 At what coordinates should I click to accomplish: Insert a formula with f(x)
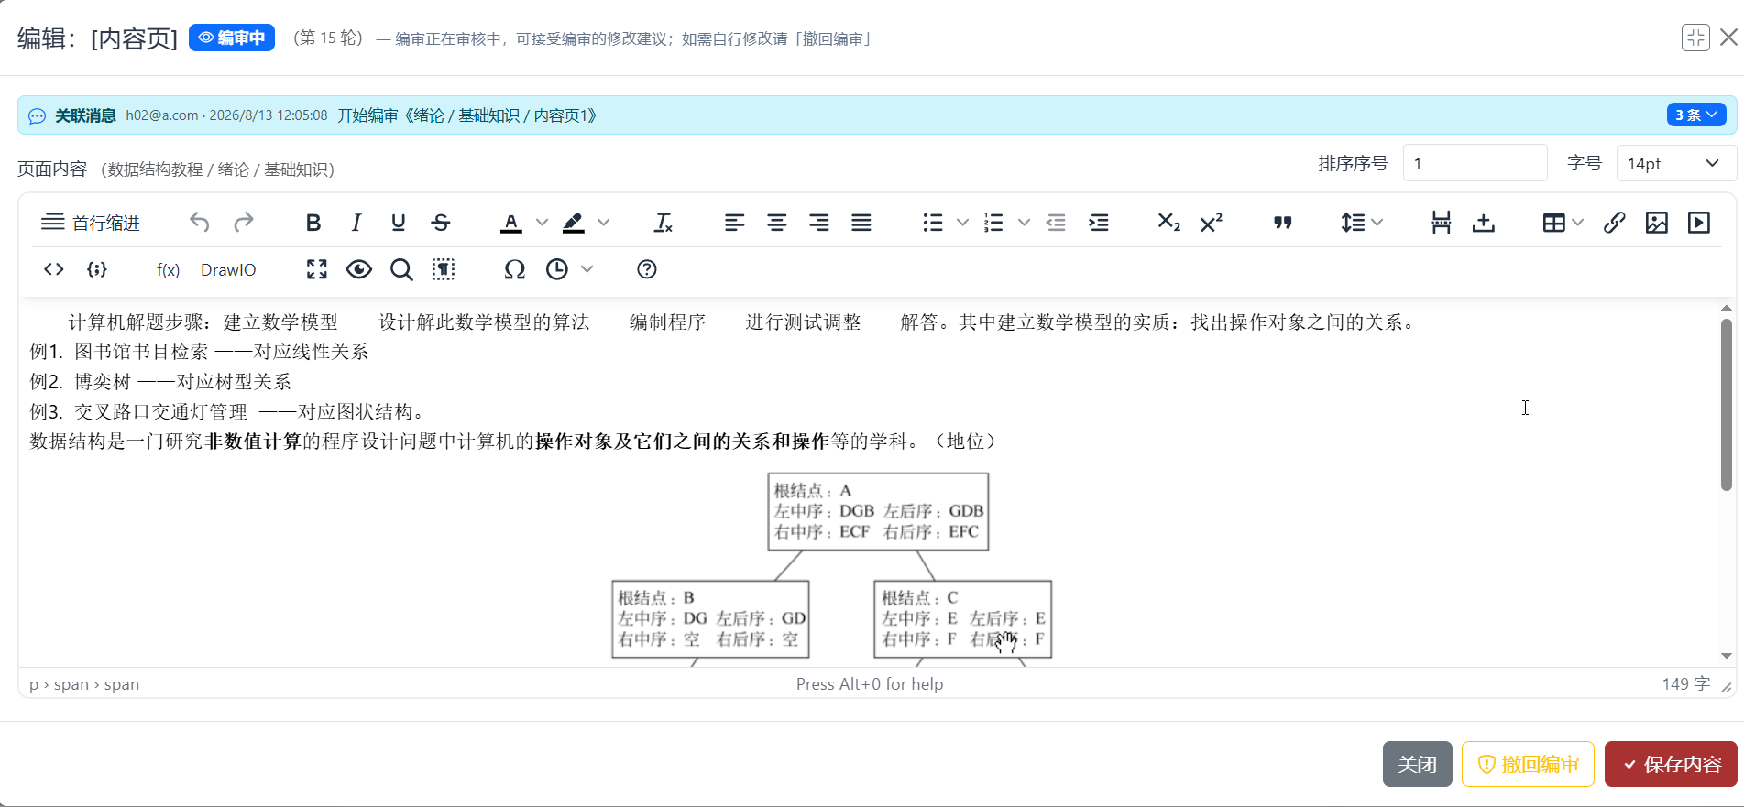168,269
